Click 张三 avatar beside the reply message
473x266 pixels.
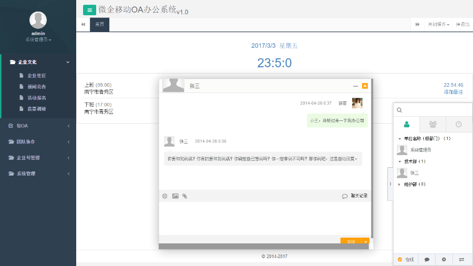(169, 141)
